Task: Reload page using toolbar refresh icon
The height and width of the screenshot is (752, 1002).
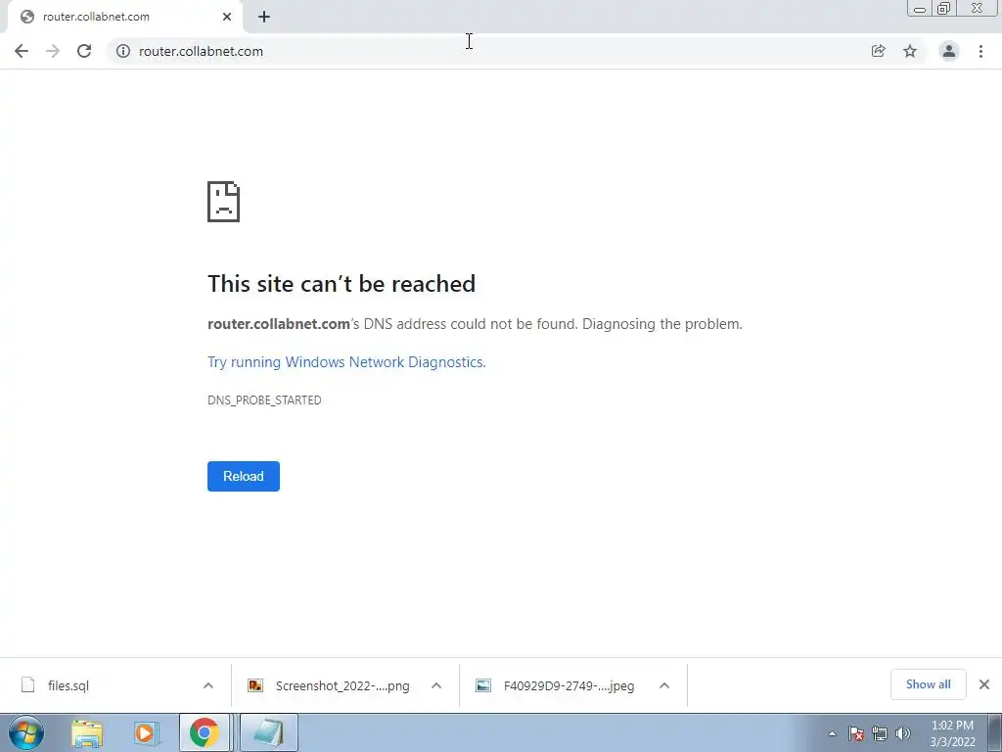Action: pos(84,51)
